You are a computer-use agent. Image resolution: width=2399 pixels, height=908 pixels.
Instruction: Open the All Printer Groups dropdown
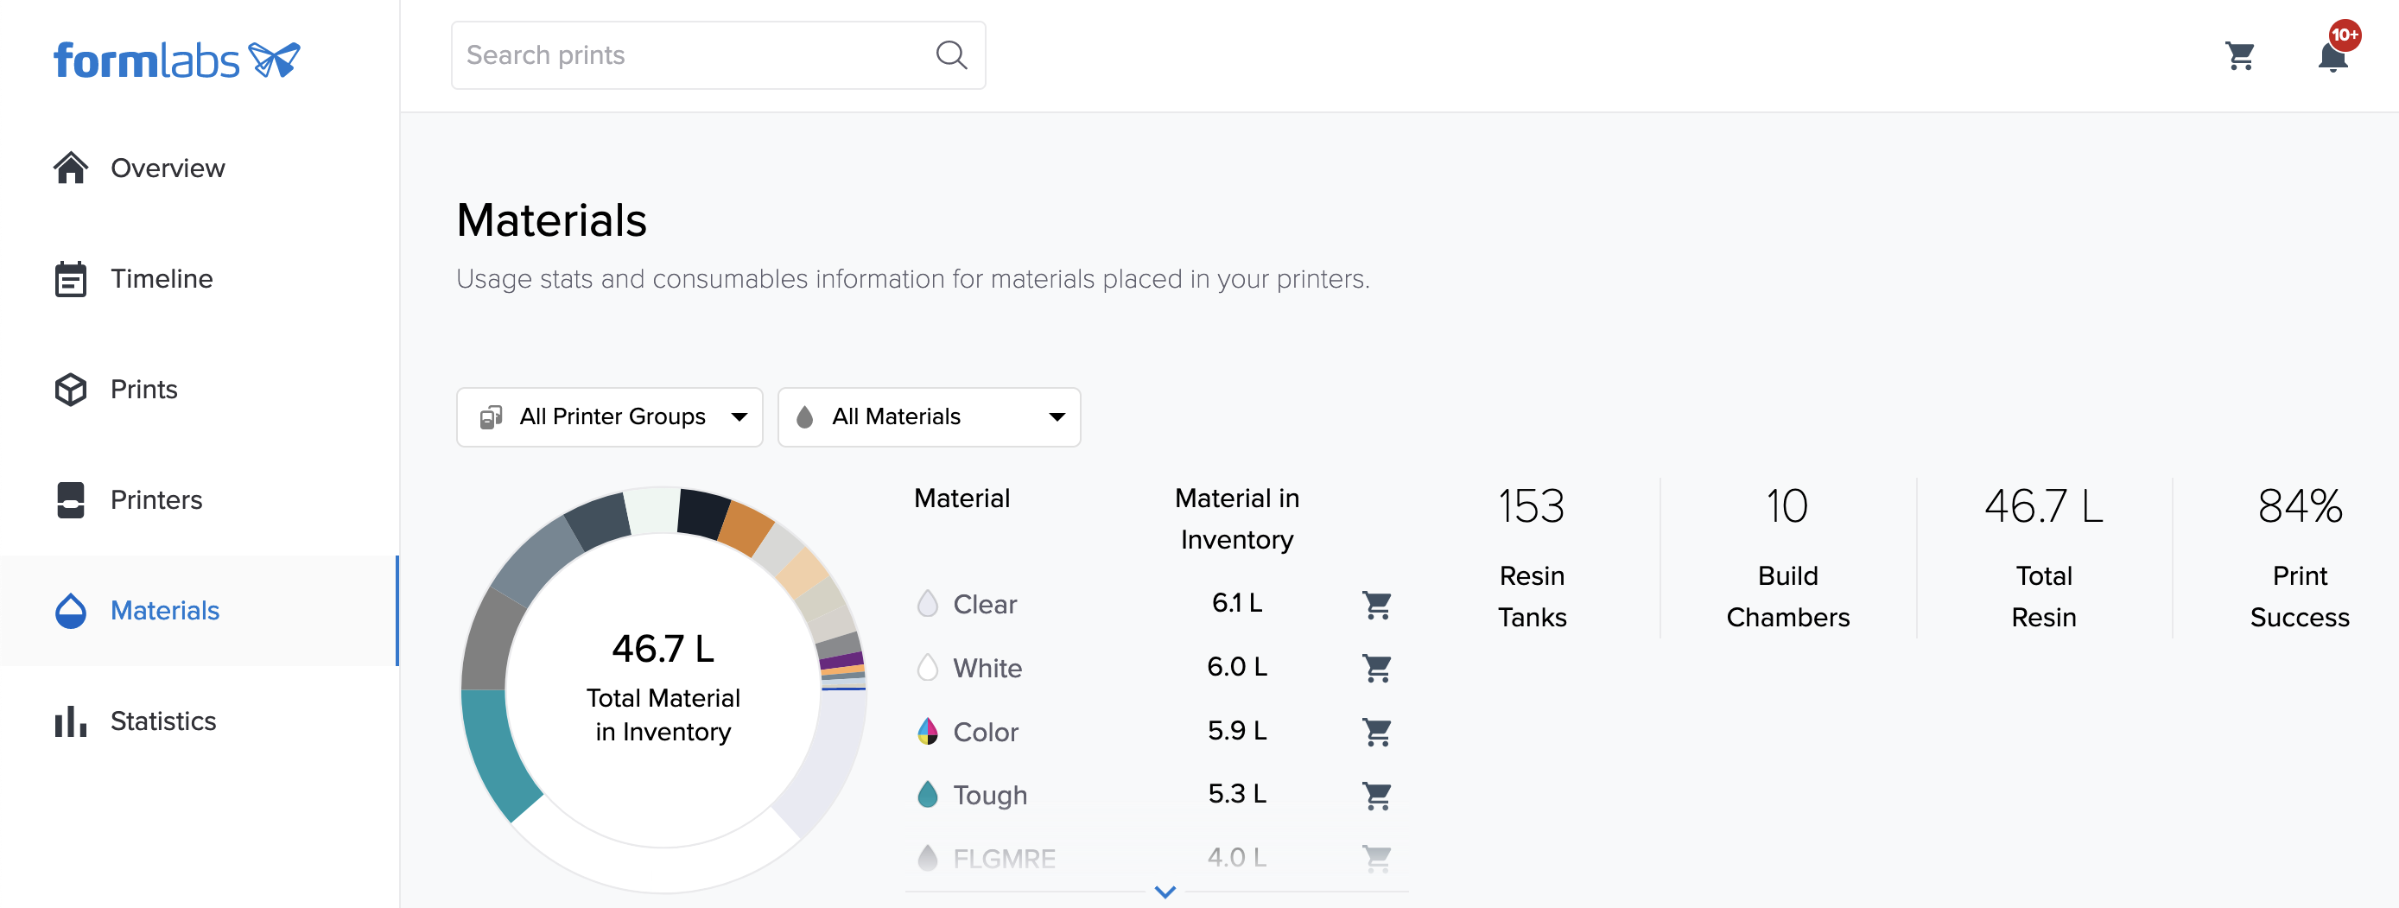pyautogui.click(x=610, y=416)
